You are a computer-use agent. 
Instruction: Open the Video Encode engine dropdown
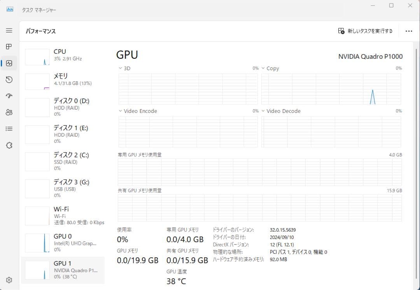pos(121,111)
